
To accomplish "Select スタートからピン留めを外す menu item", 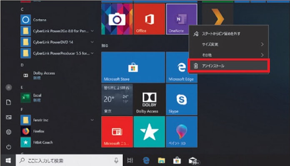I will [x=229, y=34].
